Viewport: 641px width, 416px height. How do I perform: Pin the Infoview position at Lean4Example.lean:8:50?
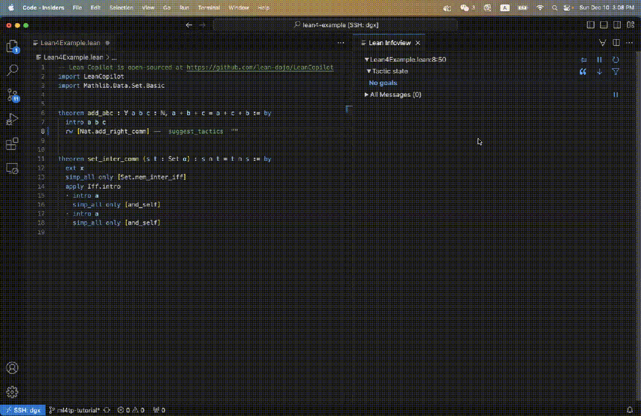[583, 59]
